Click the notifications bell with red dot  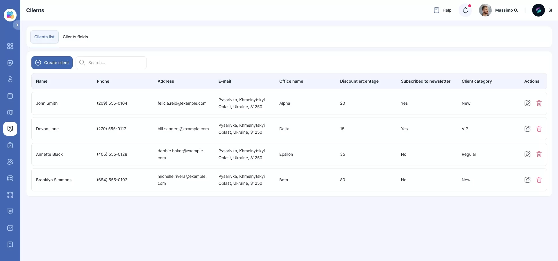465,10
